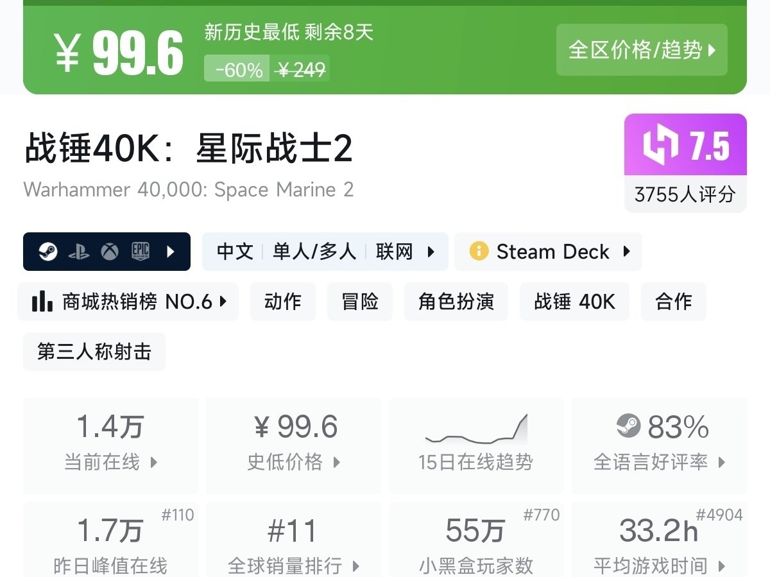Image resolution: width=770 pixels, height=577 pixels.
Task: Open 全区价格/趋势 regional price trends
Action: (642, 50)
